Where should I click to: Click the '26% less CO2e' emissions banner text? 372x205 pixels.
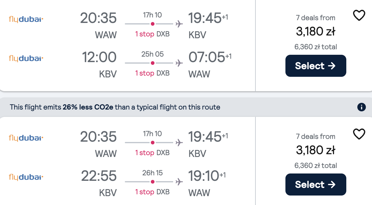[x=88, y=107]
